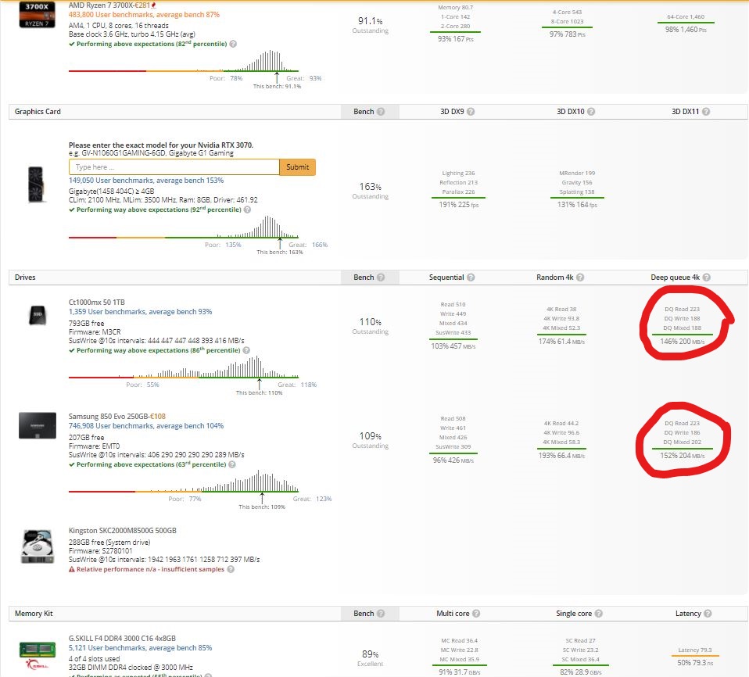Viewport: 749px width, 677px height.
Task: Click help icon next to 3D DX10
Action: 591,111
